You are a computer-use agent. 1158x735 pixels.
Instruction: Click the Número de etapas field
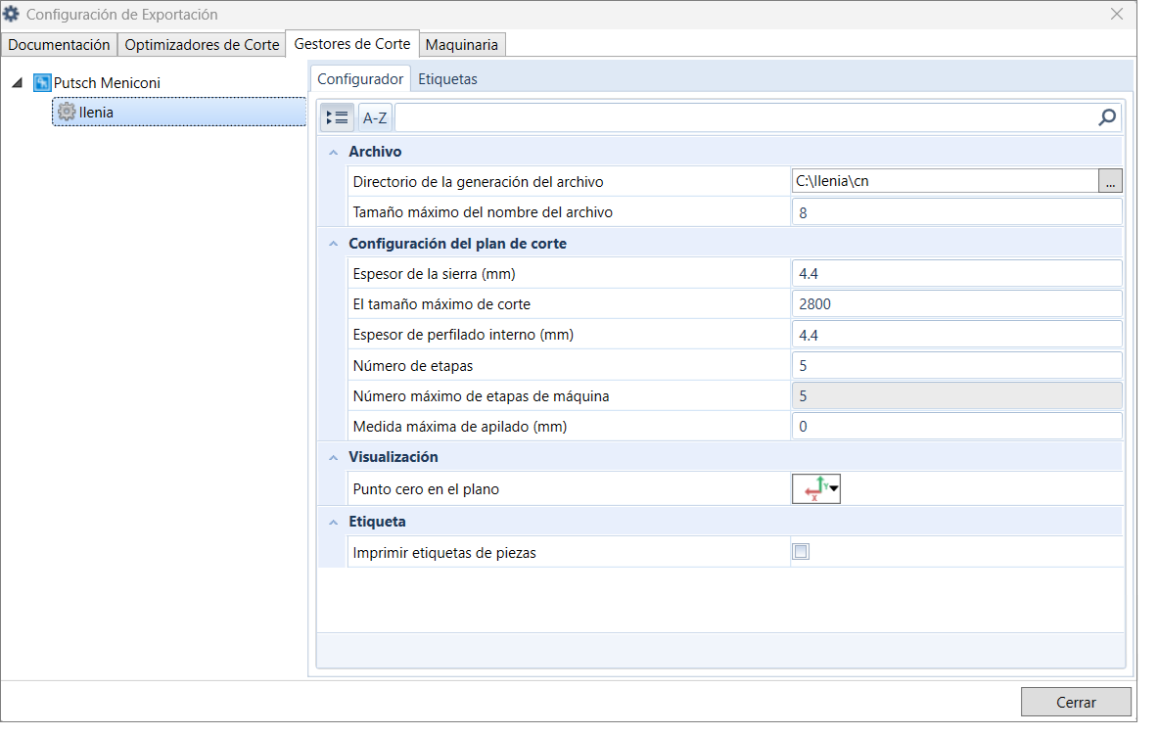[955, 365]
